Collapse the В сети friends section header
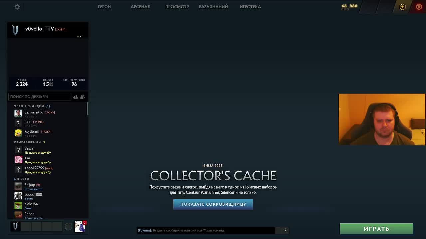This screenshot has width=426, height=239. (x=22, y=179)
